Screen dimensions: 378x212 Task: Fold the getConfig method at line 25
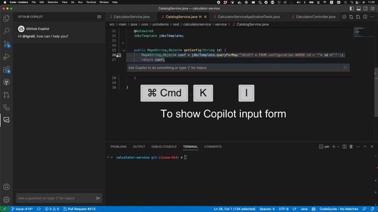[124, 50]
